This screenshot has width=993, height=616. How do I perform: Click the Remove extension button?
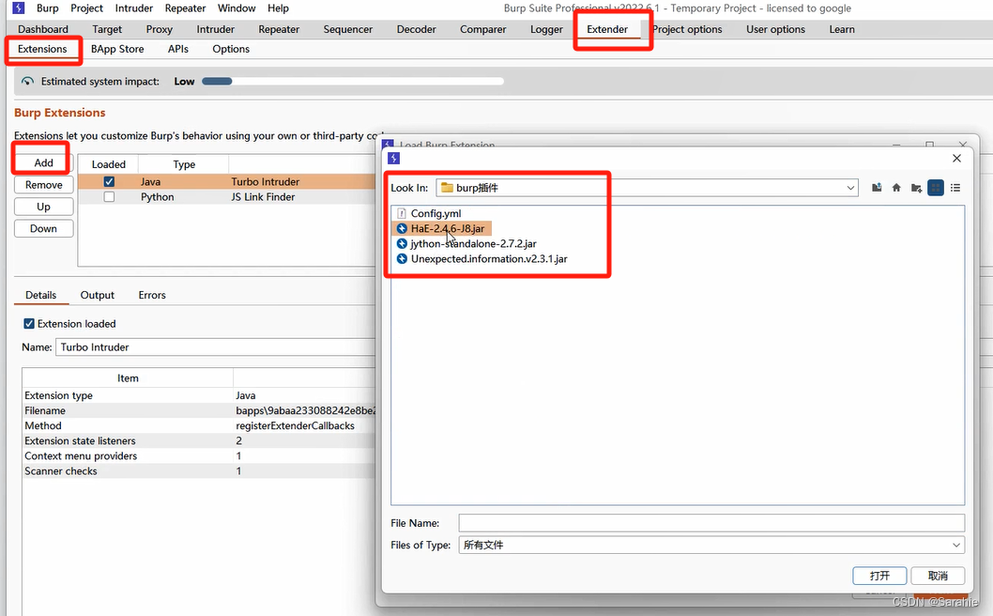(x=44, y=185)
